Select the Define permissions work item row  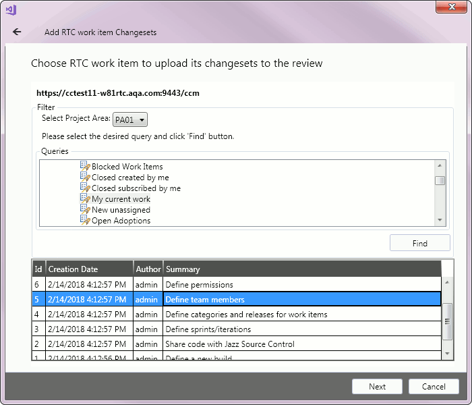(236, 285)
